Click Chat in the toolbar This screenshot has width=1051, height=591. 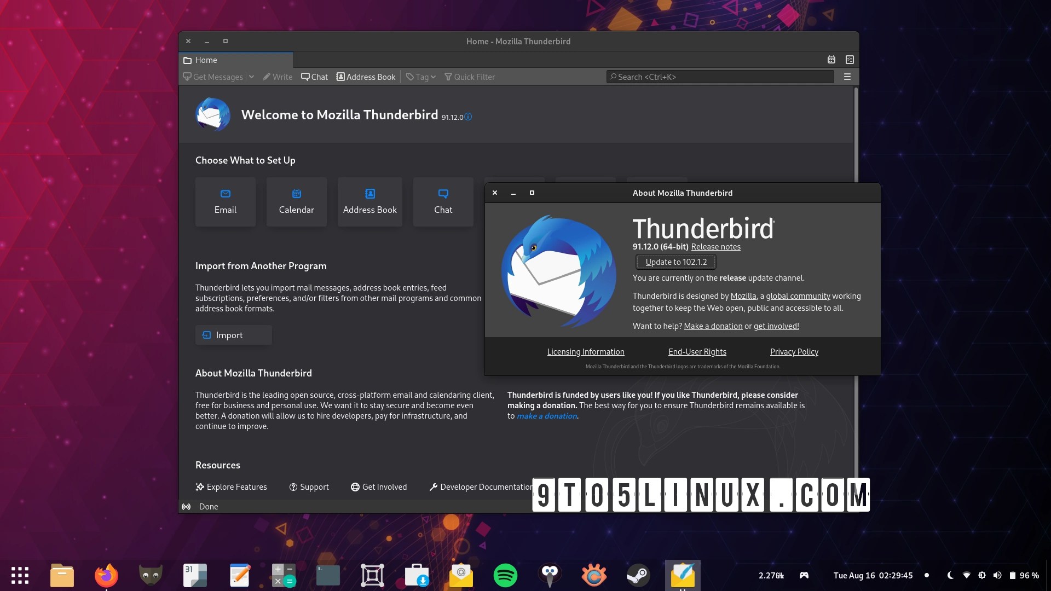314,77
